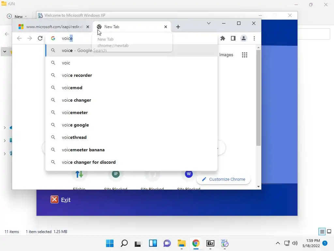Choose 'voice changer' suggestion
Viewport: 334px width, 251px height.
pos(131,100)
